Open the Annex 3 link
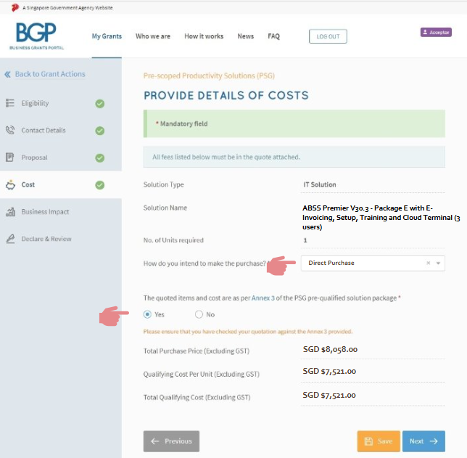467x458 pixels. pyautogui.click(x=263, y=298)
